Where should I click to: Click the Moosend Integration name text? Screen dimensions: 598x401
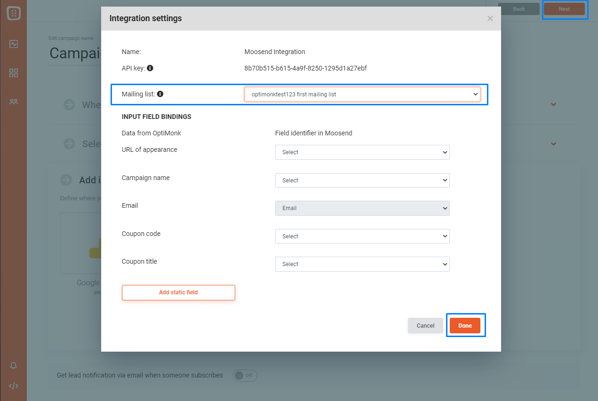coord(275,52)
